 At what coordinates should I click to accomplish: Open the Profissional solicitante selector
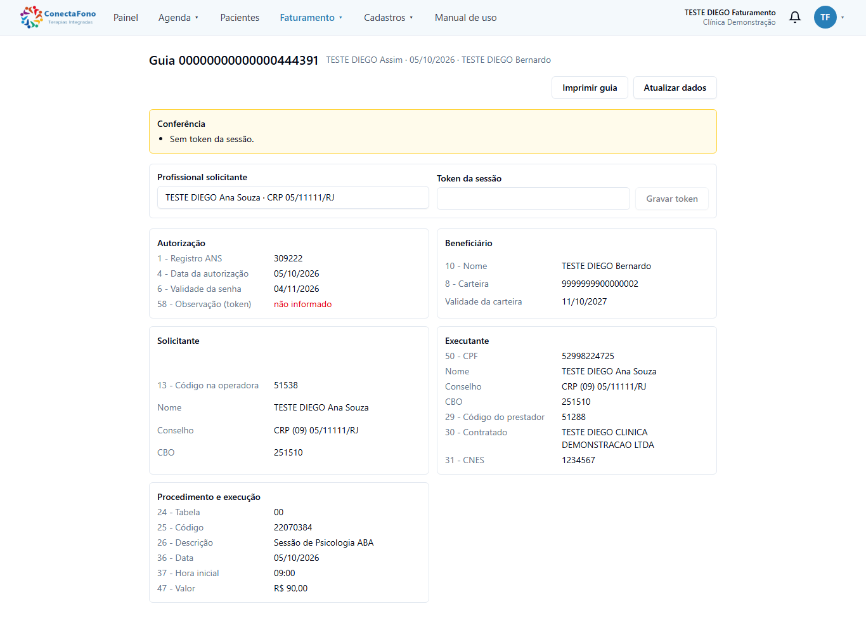(293, 197)
